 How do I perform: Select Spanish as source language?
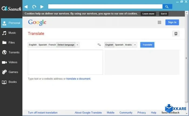pyautogui.click(x=43, y=45)
